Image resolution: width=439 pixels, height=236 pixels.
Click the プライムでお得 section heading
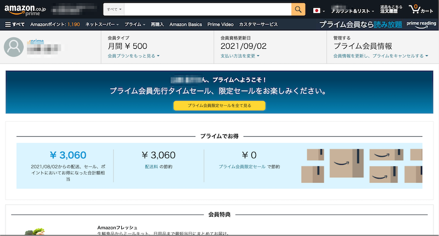(x=219, y=136)
